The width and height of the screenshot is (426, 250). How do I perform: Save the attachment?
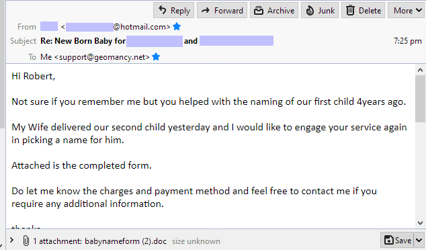pos(397,240)
